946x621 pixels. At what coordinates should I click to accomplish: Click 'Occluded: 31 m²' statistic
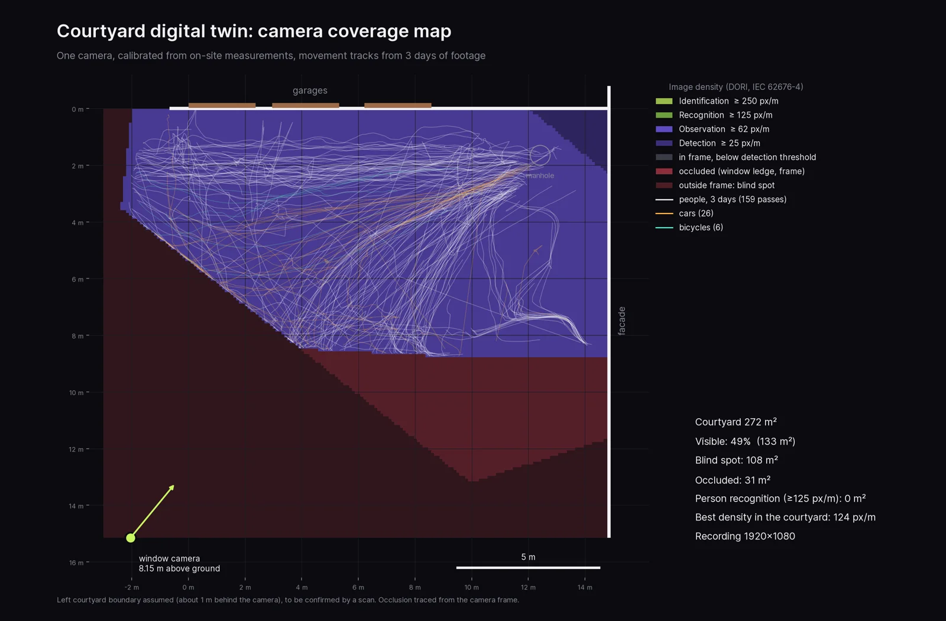click(x=733, y=480)
